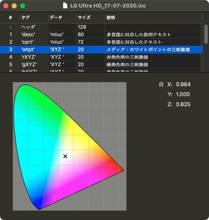
Task: Select the 'rXYZ' tag row
Action: pos(101,57)
